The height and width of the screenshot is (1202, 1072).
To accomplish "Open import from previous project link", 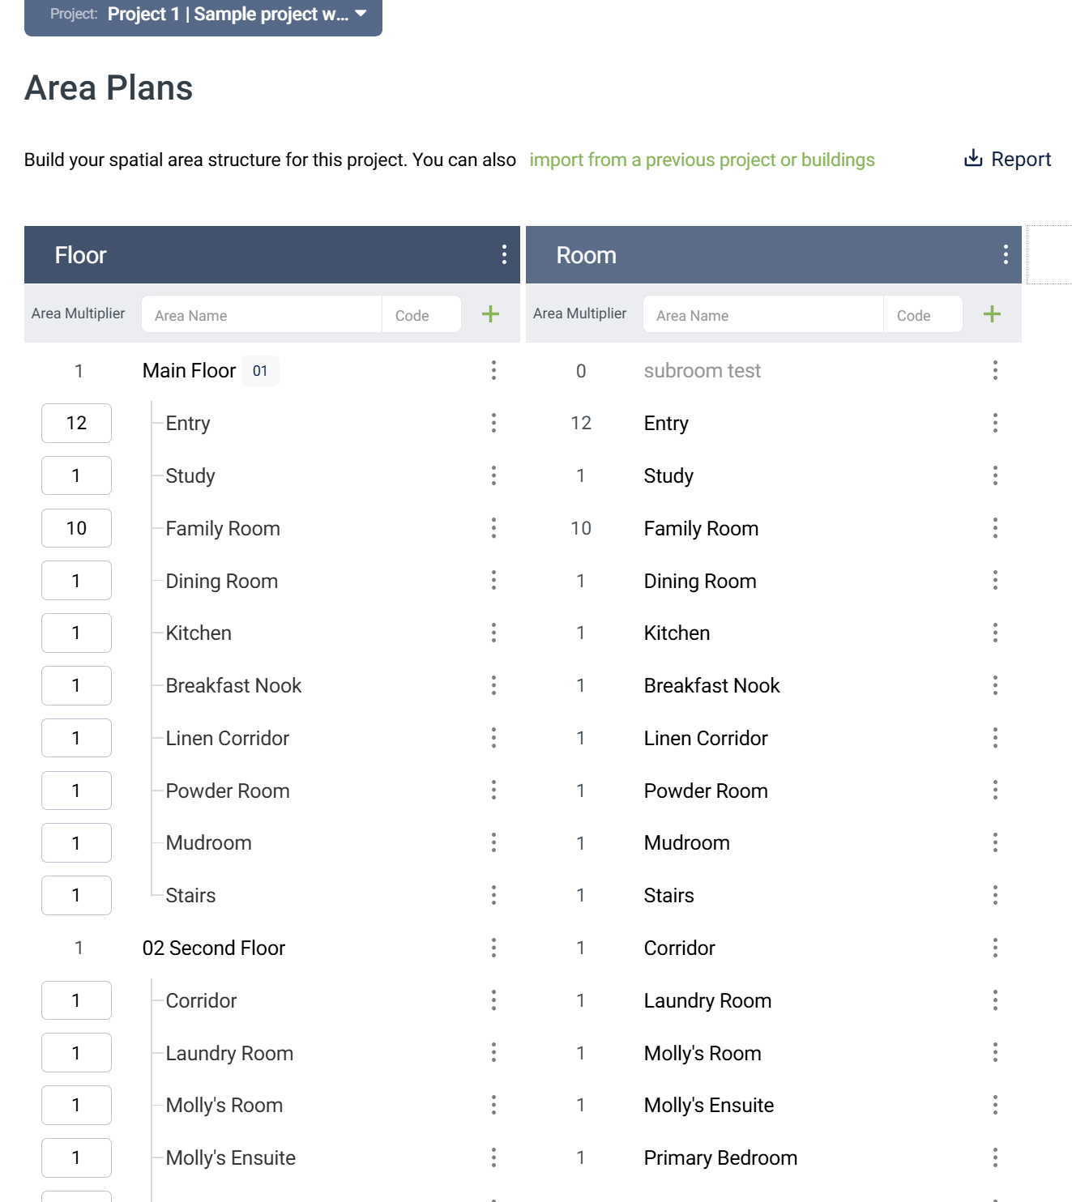I will click(x=702, y=160).
